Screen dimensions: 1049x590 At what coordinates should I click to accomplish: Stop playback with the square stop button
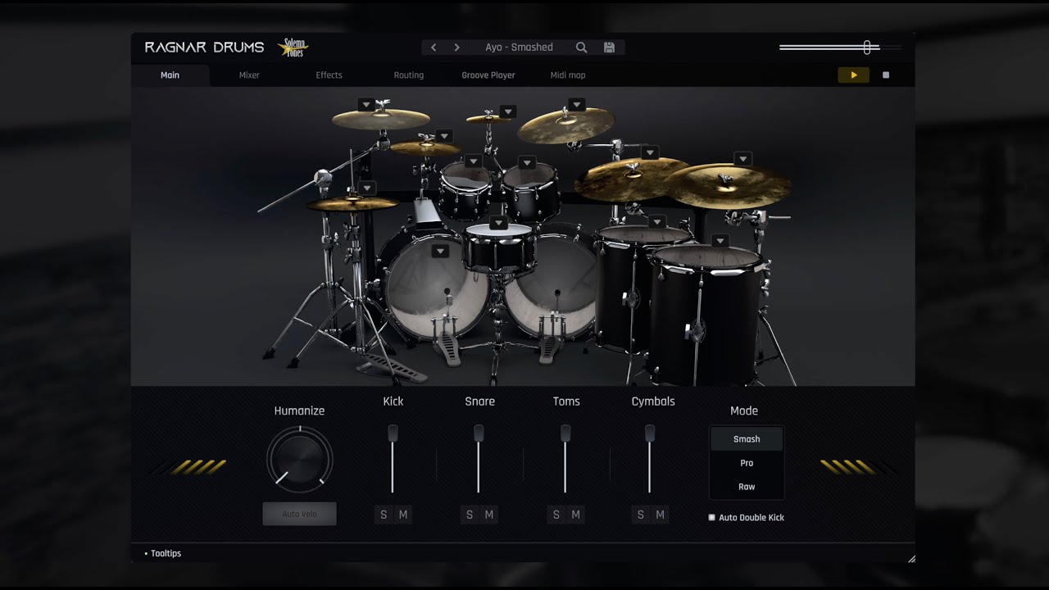(885, 75)
